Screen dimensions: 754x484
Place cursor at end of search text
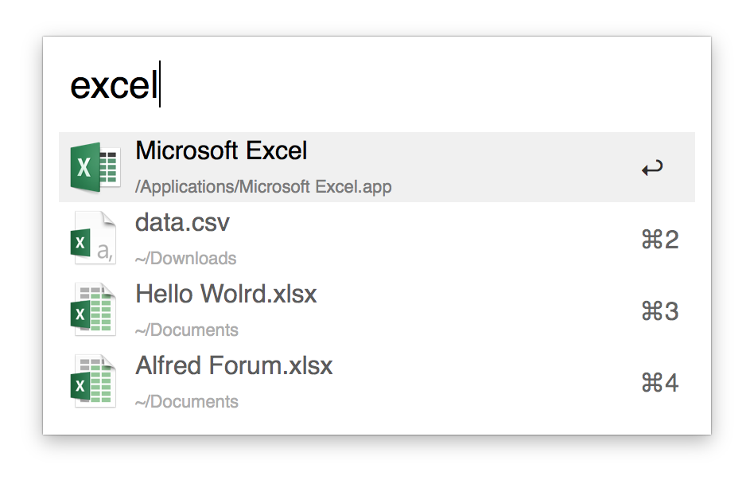pos(160,84)
